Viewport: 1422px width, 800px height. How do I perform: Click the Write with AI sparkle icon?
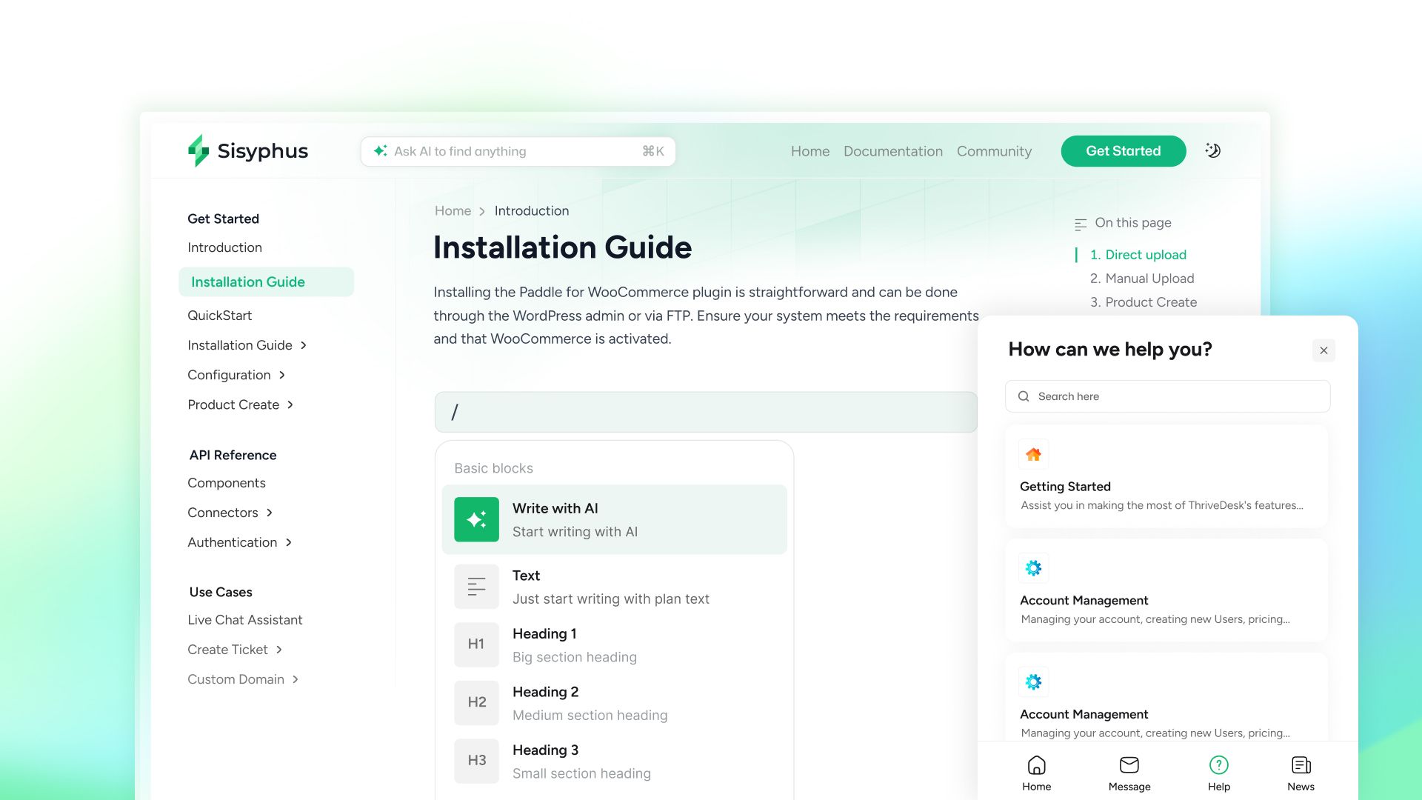click(476, 519)
